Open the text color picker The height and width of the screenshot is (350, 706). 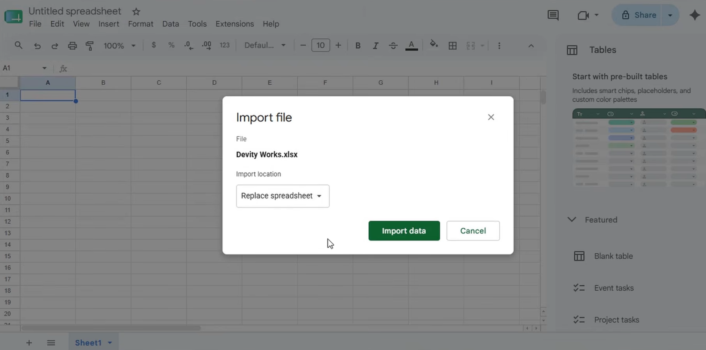tap(411, 45)
